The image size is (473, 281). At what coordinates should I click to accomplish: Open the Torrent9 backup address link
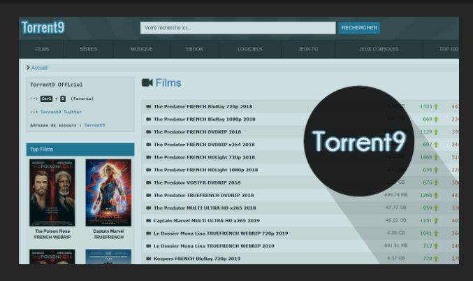click(94, 125)
